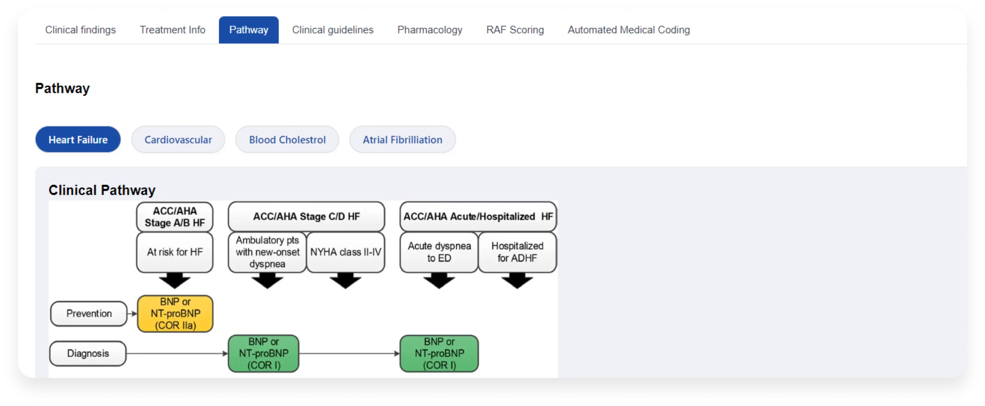Viewport: 985px width, 406px height.
Task: Choose the Cardiovascular pathway pill
Action: (x=178, y=140)
